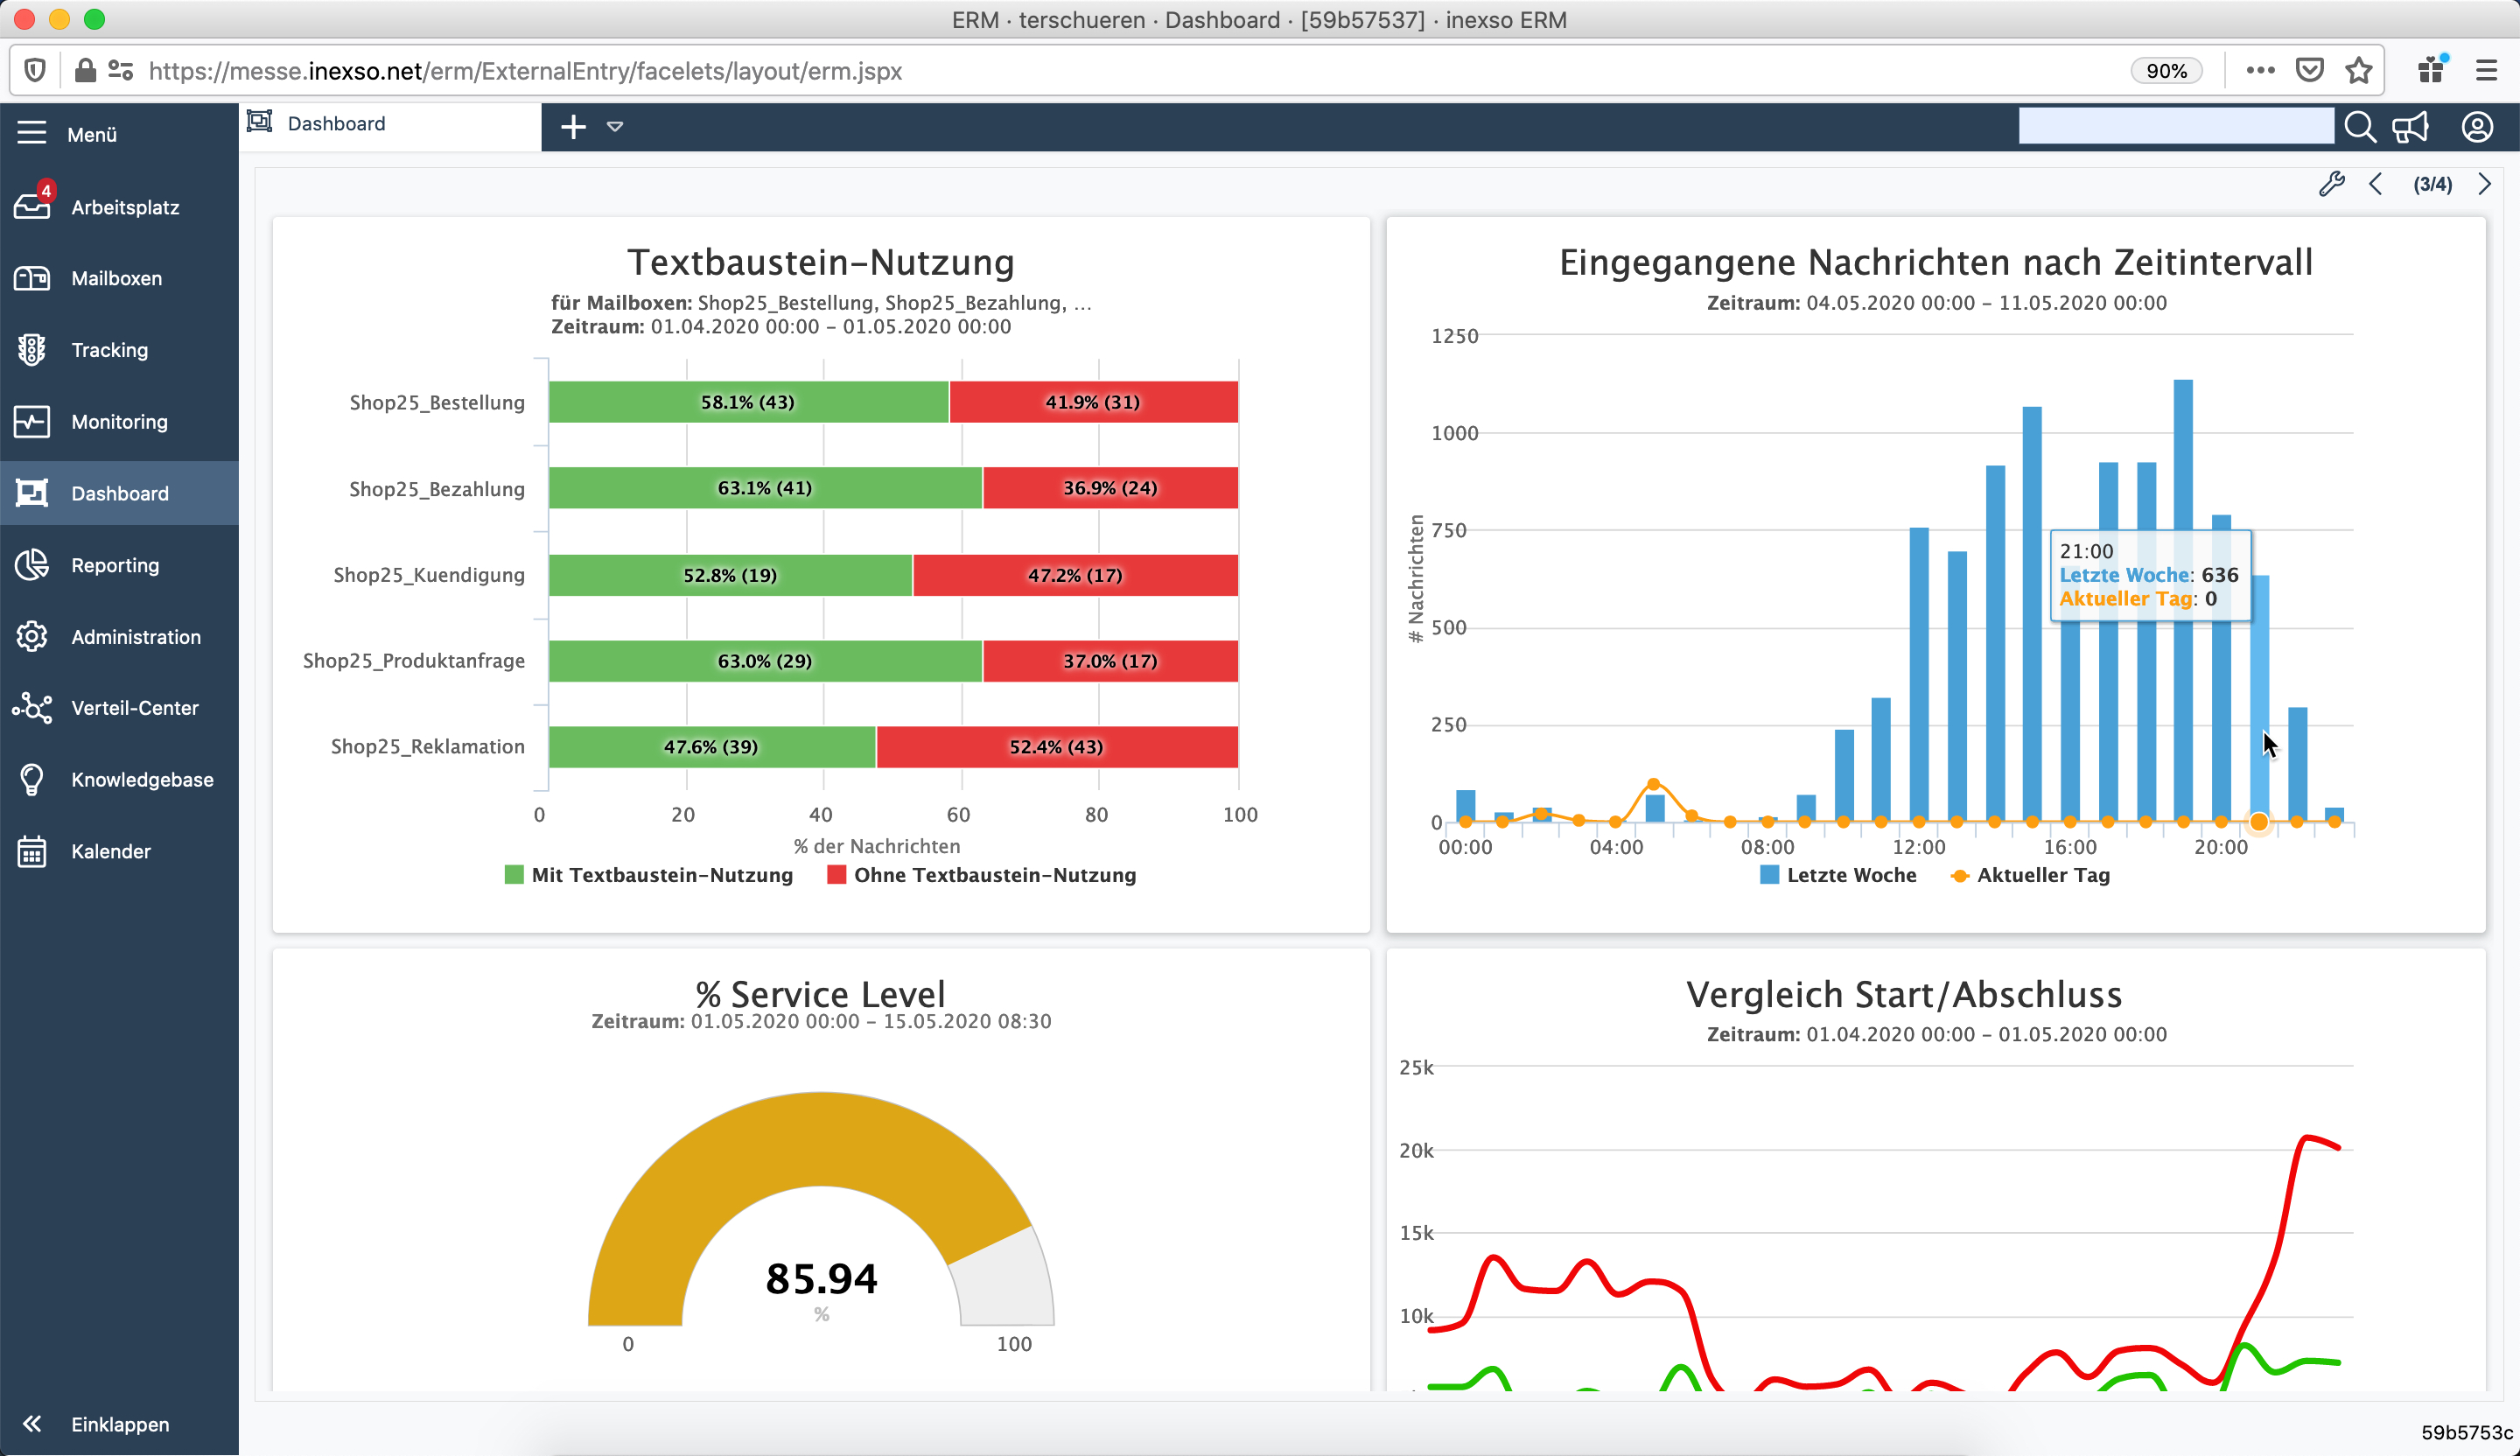This screenshot has height=1456, width=2520.
Task: Switch to the Dashboard tab
Action: 335,123
